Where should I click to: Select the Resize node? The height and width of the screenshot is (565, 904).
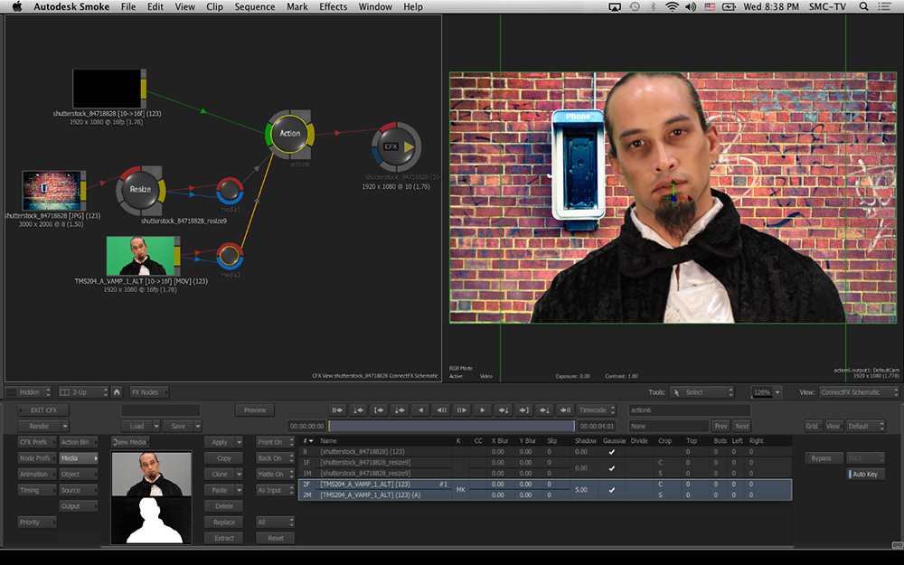(x=140, y=190)
